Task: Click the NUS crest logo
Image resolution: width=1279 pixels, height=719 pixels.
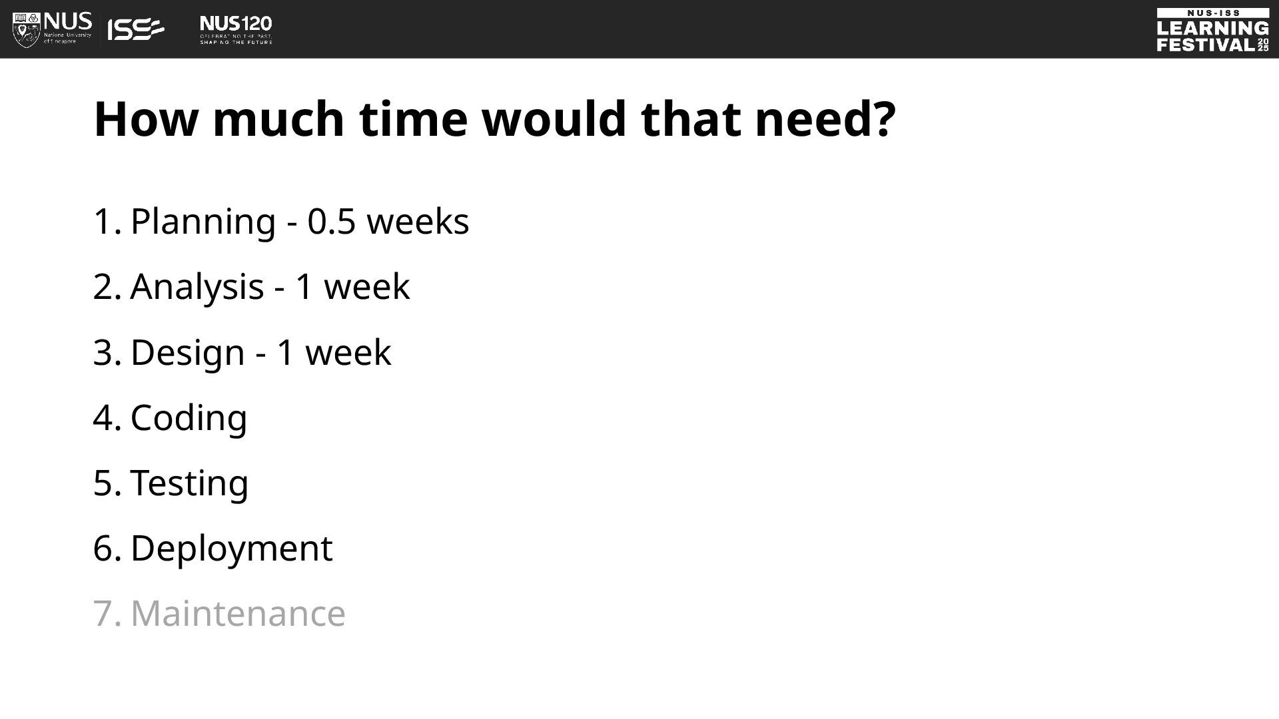Action: click(27, 29)
